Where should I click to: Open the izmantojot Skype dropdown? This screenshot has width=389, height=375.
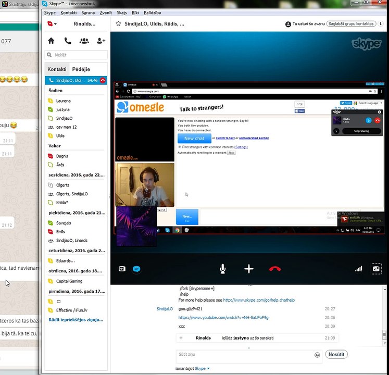click(202, 369)
